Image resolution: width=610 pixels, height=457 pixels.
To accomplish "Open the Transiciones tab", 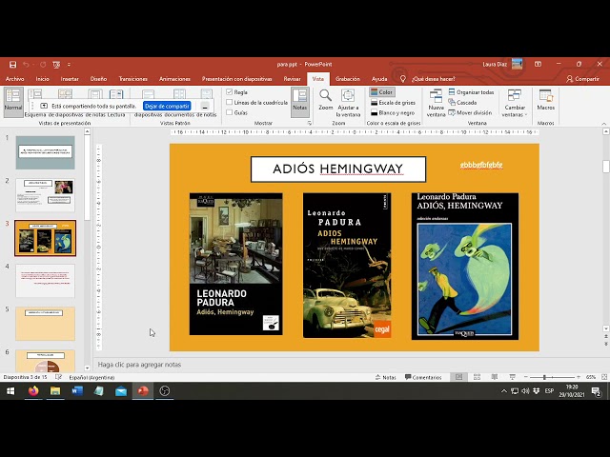I will [x=133, y=79].
